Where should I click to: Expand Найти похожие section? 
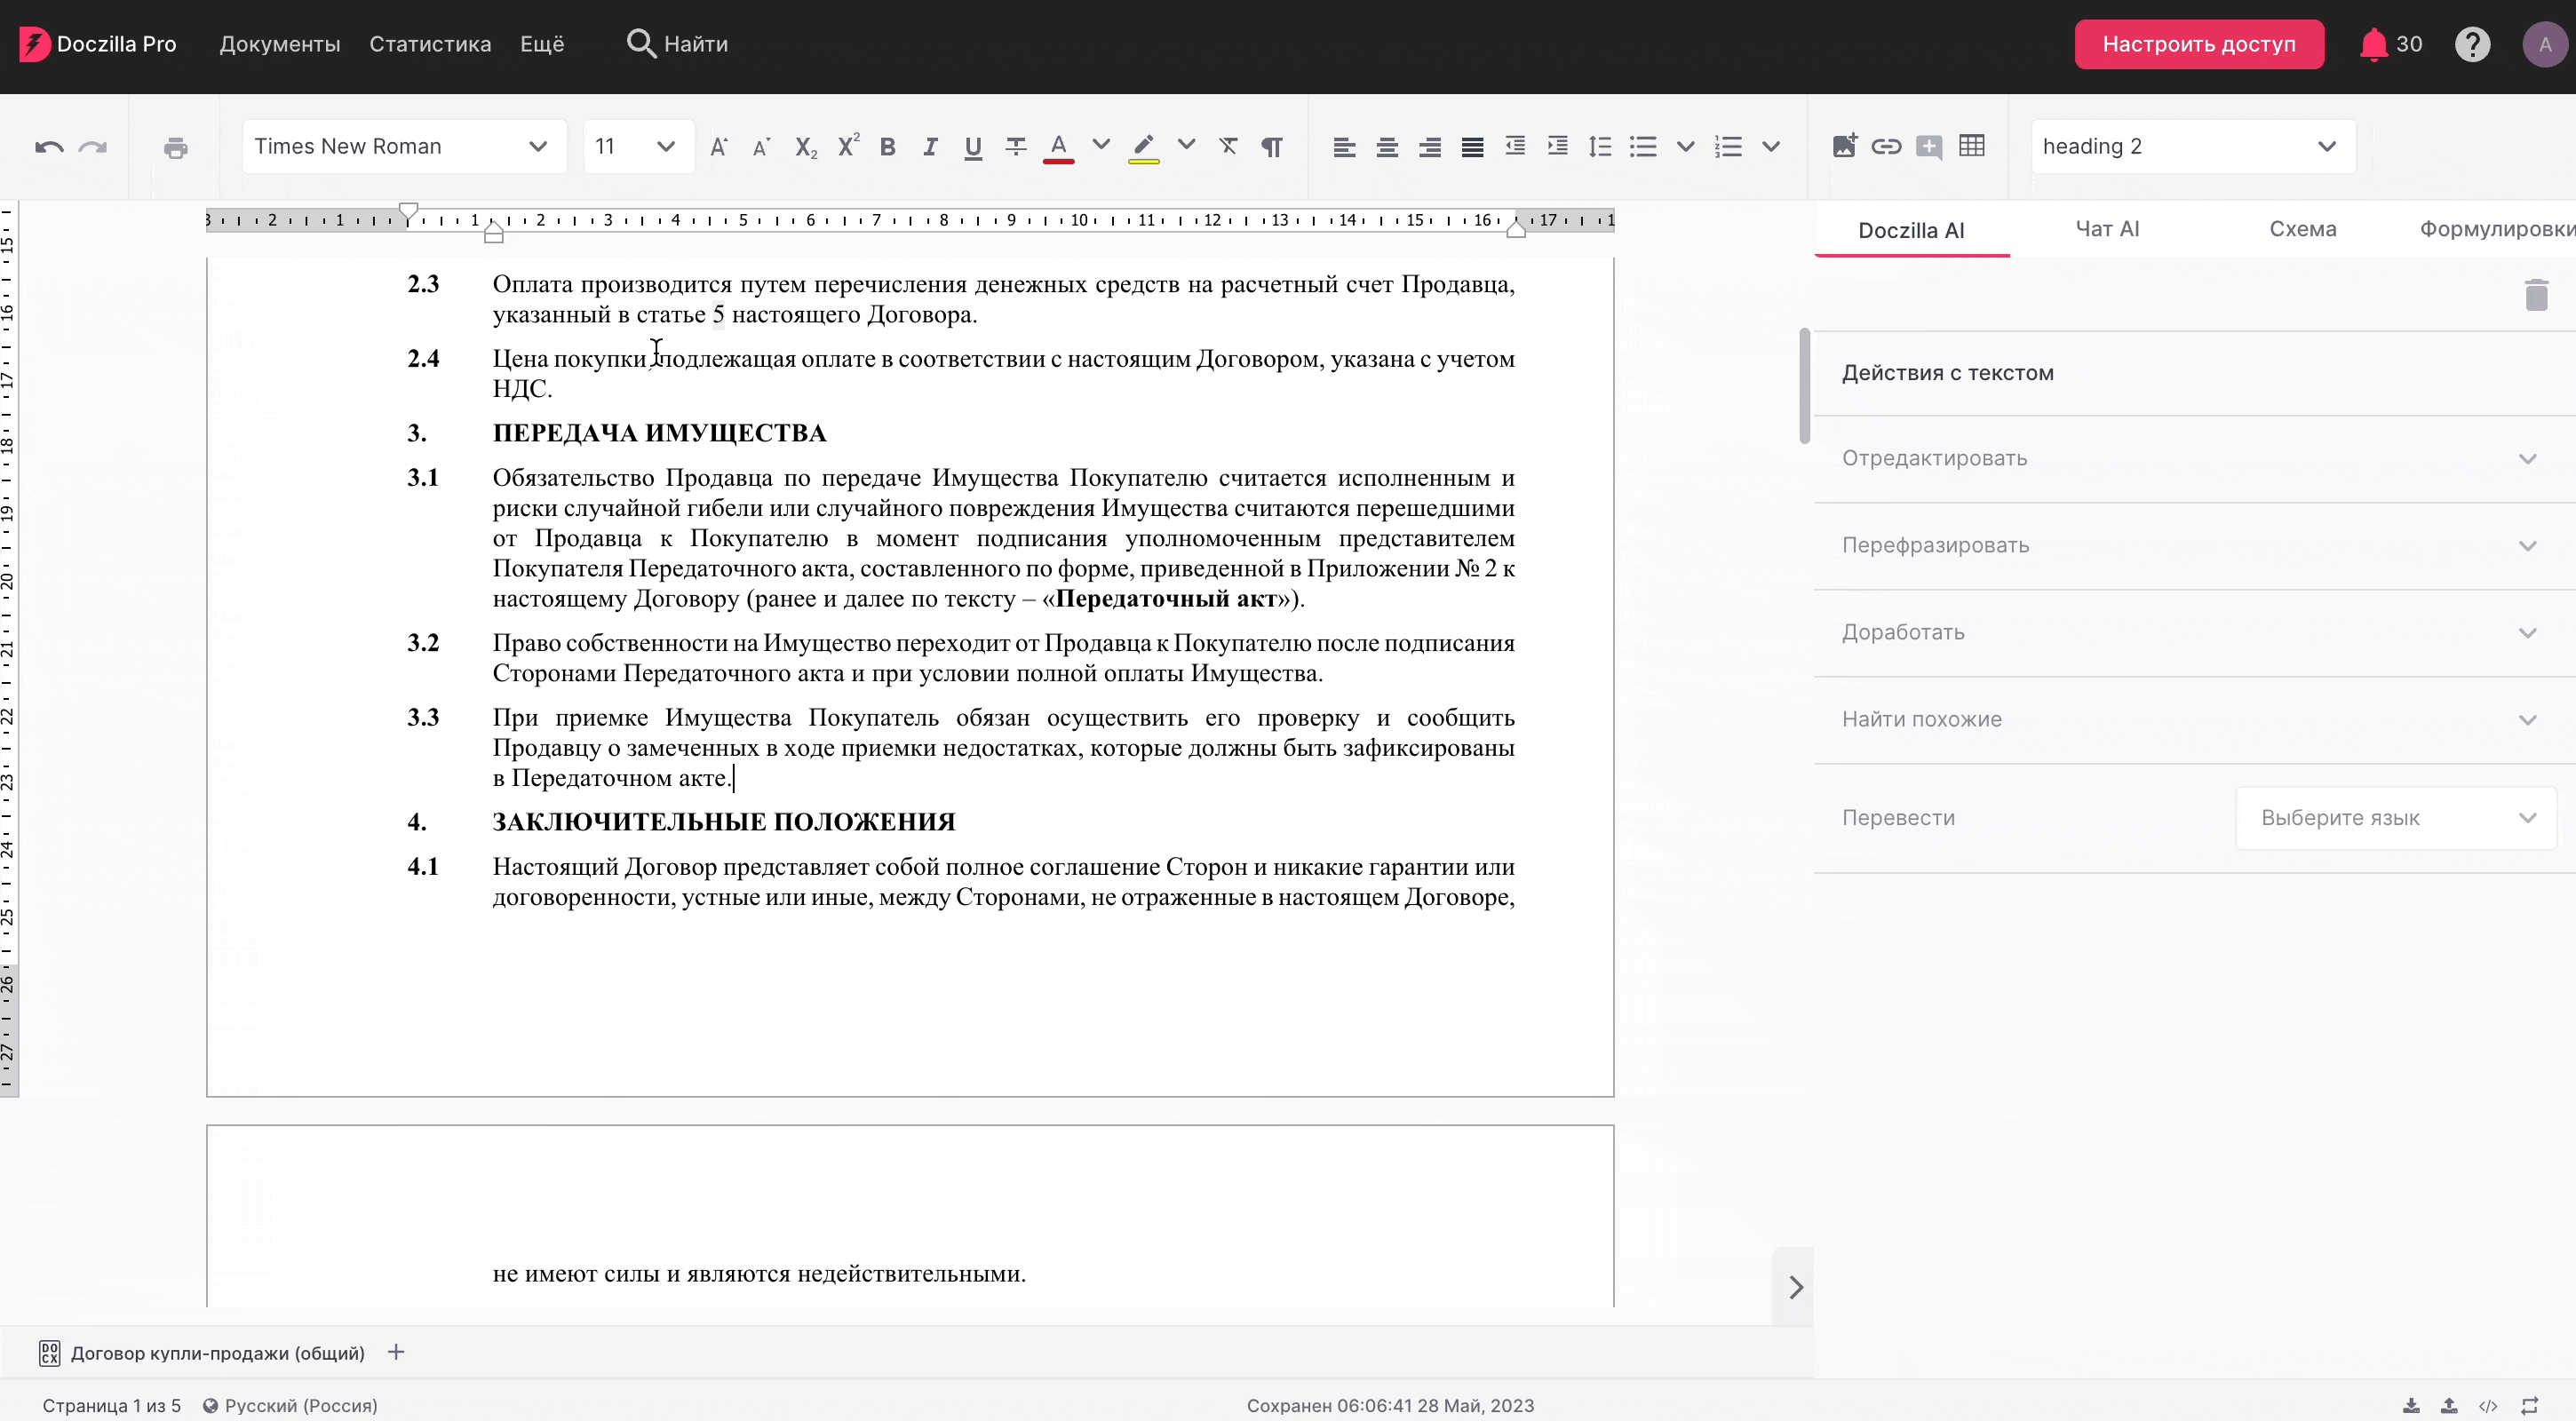point(2194,719)
